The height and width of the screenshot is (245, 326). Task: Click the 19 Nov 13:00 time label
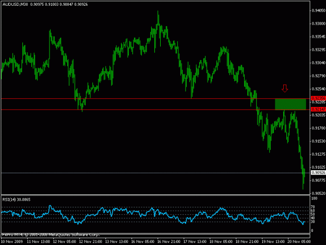(x=273, y=242)
